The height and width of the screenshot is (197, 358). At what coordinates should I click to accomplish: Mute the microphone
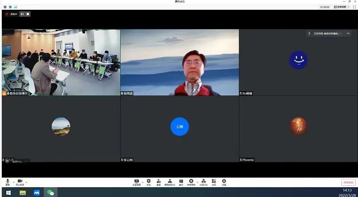8,181
